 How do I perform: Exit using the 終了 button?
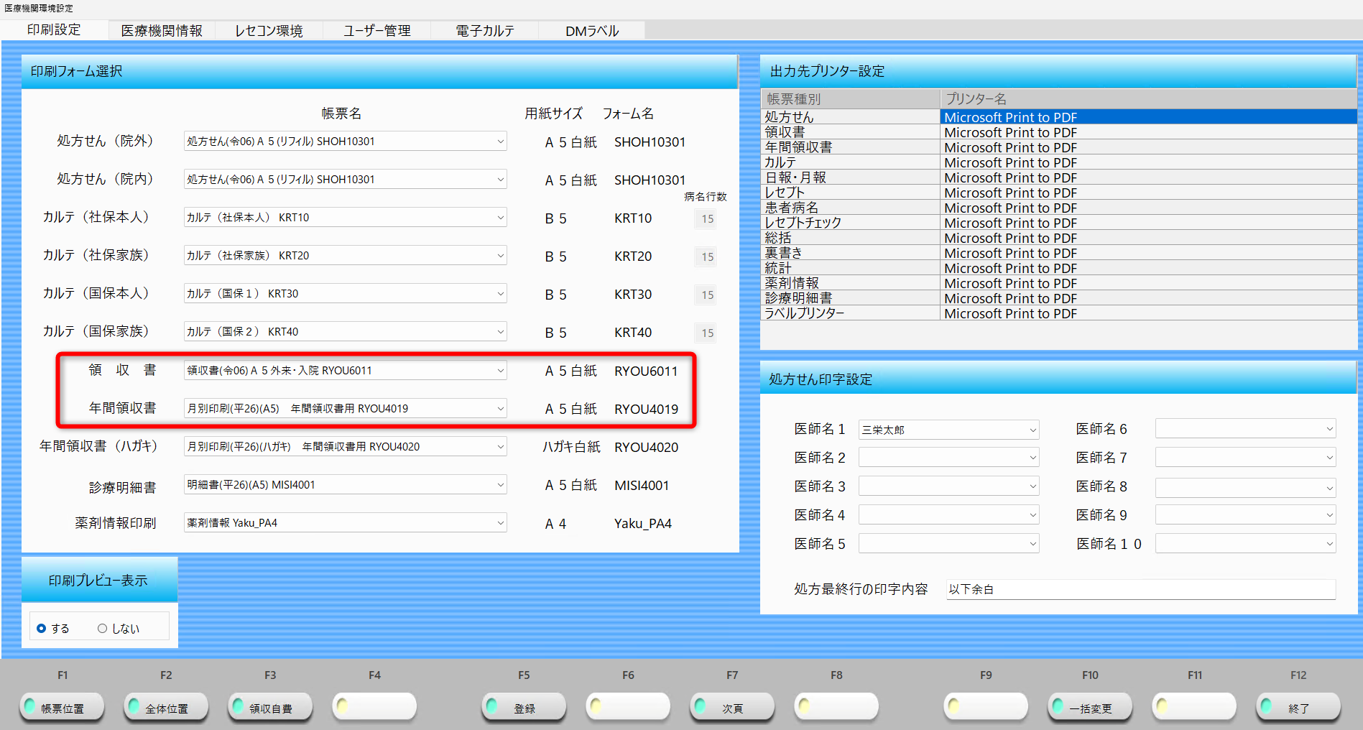tap(1298, 708)
